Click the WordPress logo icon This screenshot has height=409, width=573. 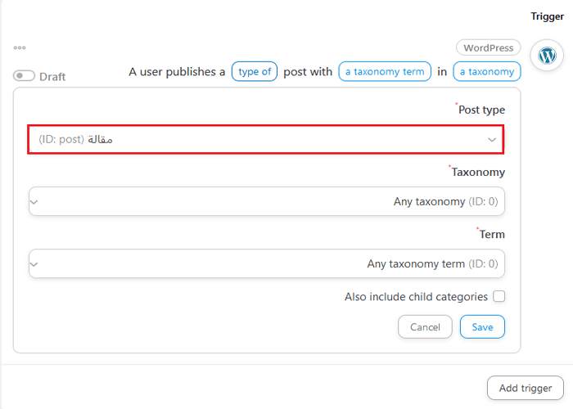pos(547,56)
